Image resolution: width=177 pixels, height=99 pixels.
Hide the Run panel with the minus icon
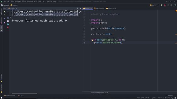click(80, 8)
